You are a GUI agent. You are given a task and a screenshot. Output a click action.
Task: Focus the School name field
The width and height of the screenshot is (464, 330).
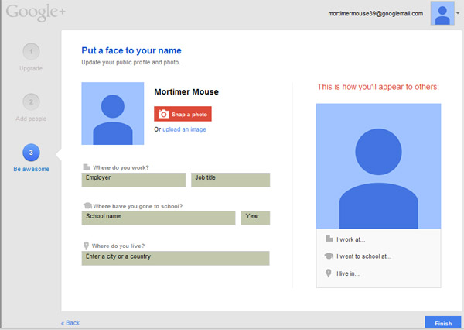click(159, 218)
